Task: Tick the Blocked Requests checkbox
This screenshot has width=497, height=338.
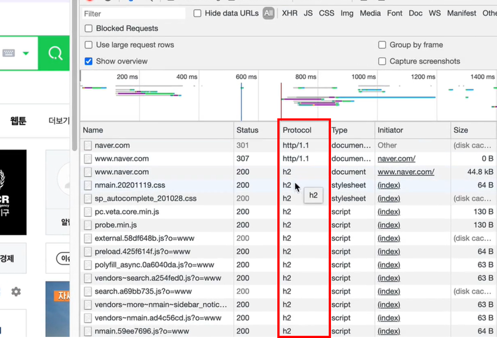Action: tap(88, 28)
